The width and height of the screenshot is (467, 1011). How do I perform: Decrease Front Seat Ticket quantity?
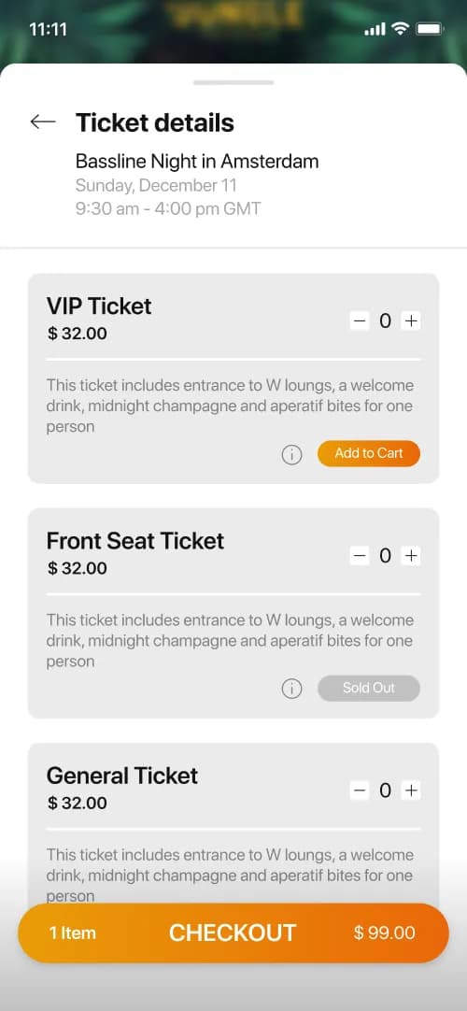tap(360, 555)
